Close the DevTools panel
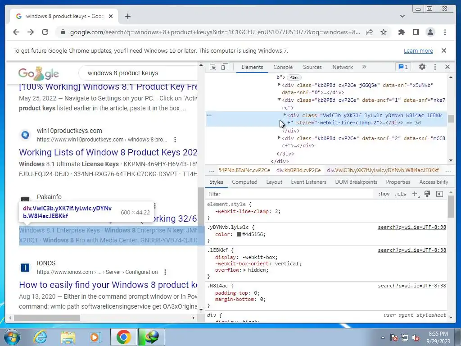 447,67
